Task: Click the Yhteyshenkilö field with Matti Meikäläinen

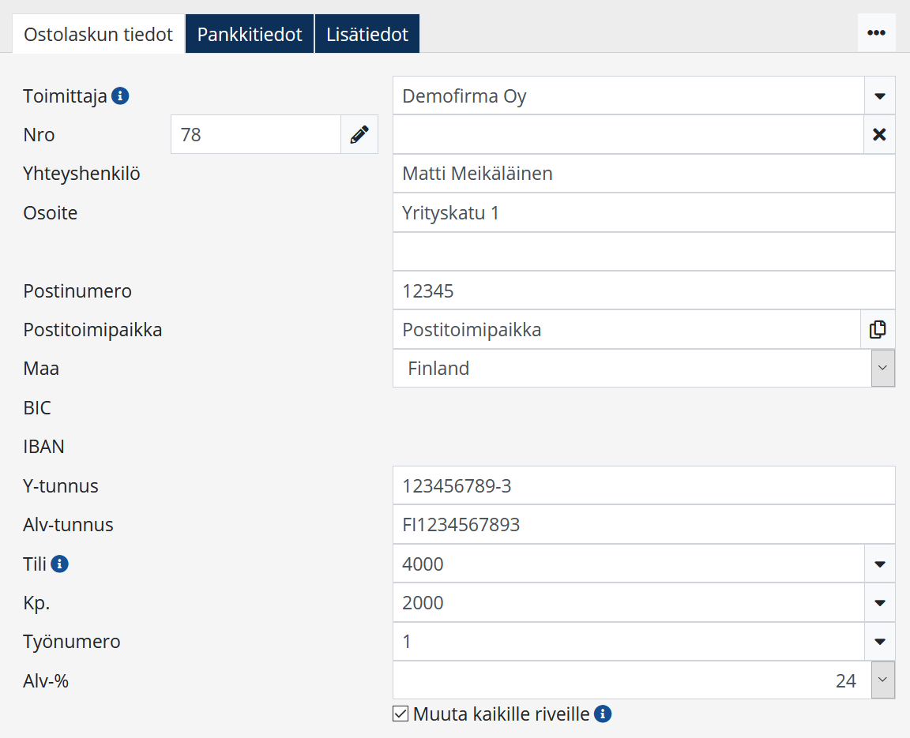Action: tap(643, 174)
